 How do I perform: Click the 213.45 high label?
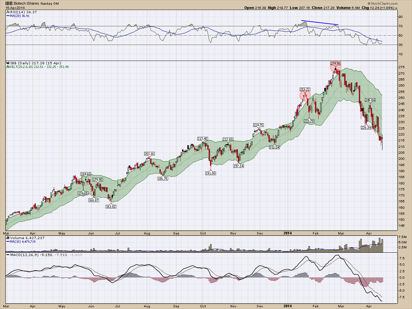point(202,139)
